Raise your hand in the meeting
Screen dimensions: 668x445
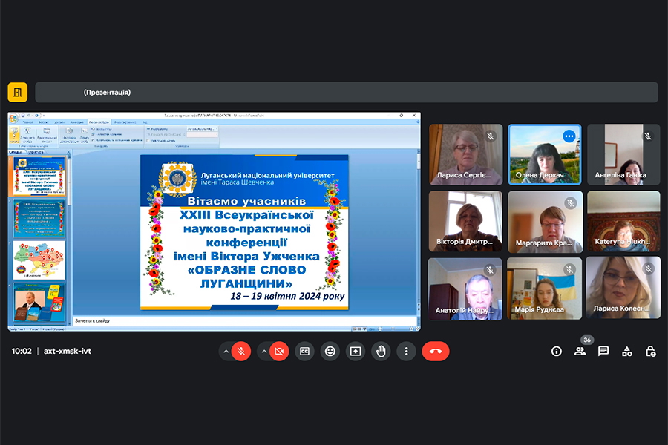click(x=381, y=352)
